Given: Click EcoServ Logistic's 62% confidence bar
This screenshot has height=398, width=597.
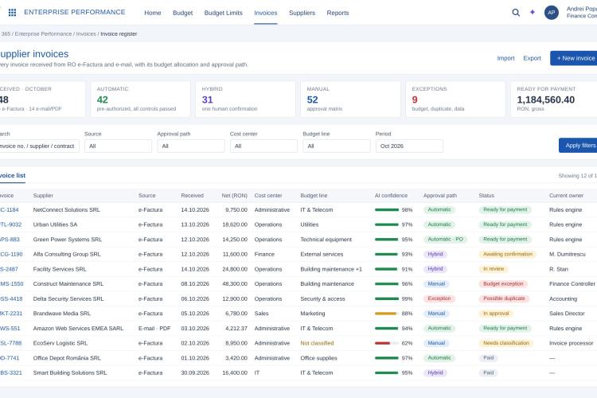Looking at the screenshot, I should click(387, 343).
